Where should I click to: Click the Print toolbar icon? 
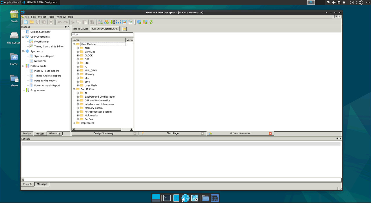coord(51,22)
